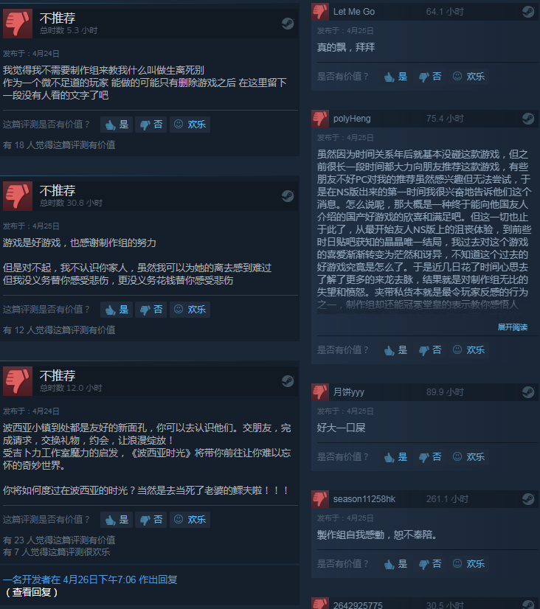The width and height of the screenshot is (540, 609).
Task: Open developer reply via 查看回复
Action: 32,592
